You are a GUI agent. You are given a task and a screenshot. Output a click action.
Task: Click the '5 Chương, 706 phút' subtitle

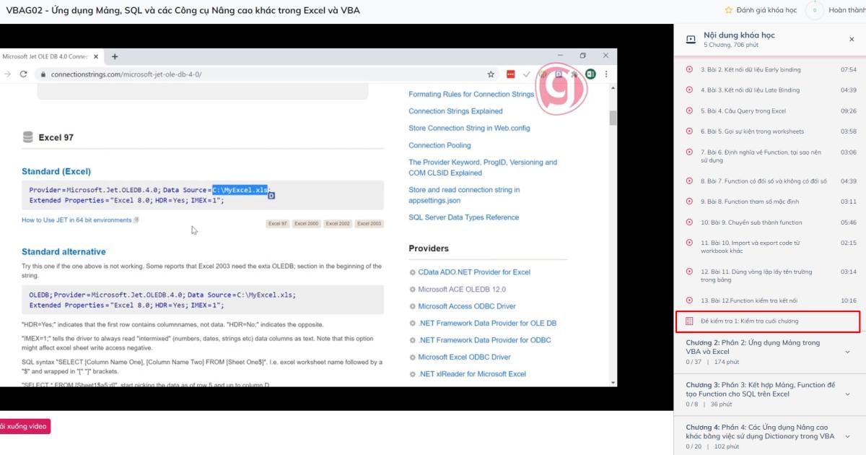[731, 45]
